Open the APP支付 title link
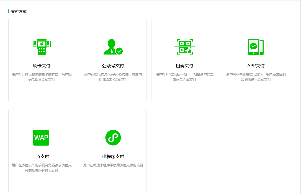This screenshot has width=301, height=194. point(256,66)
